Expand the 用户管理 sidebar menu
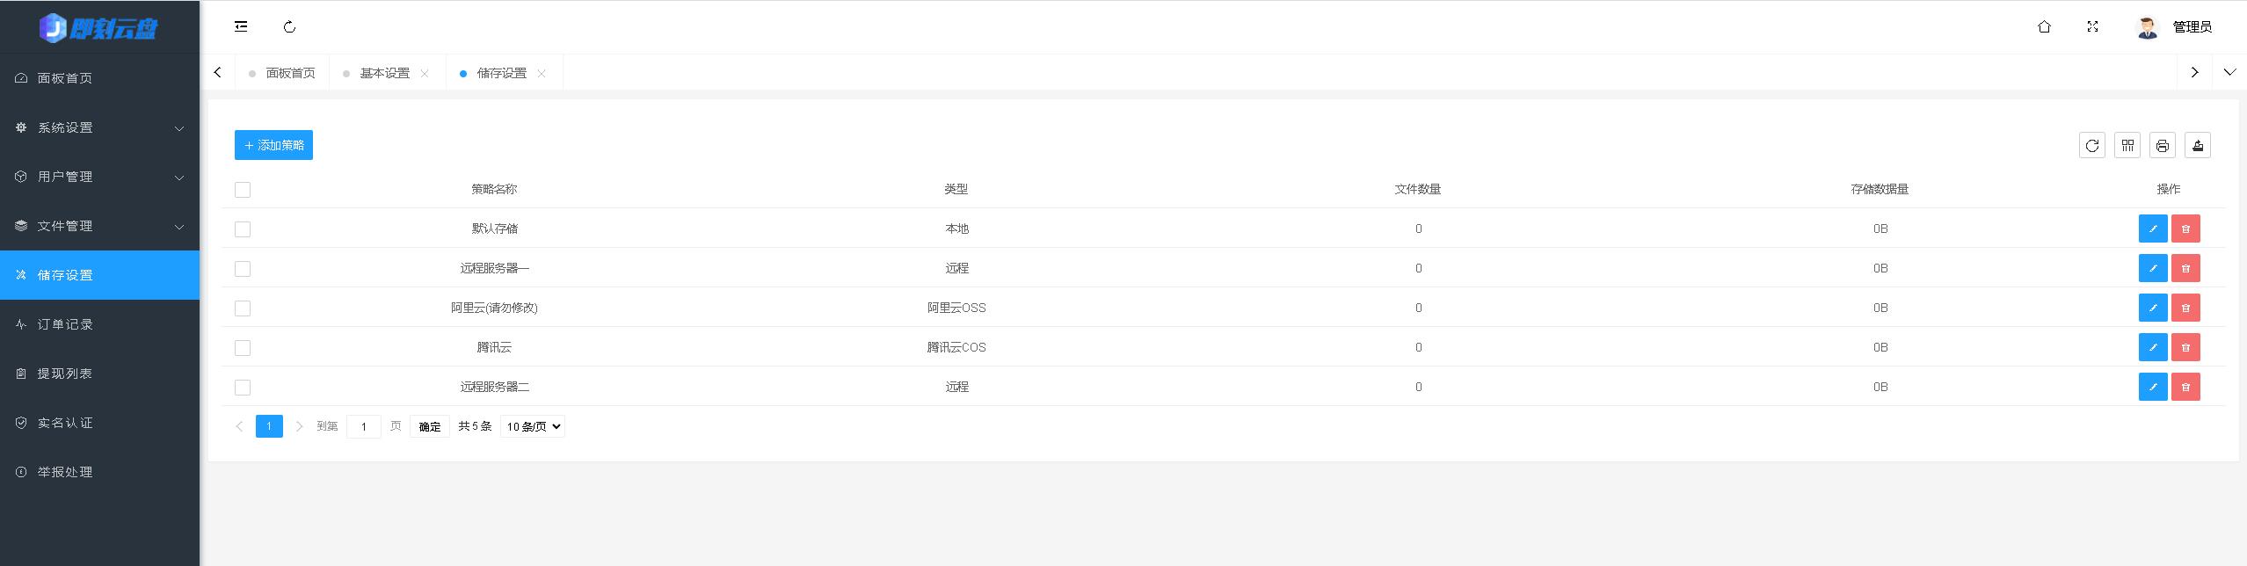 point(99,178)
